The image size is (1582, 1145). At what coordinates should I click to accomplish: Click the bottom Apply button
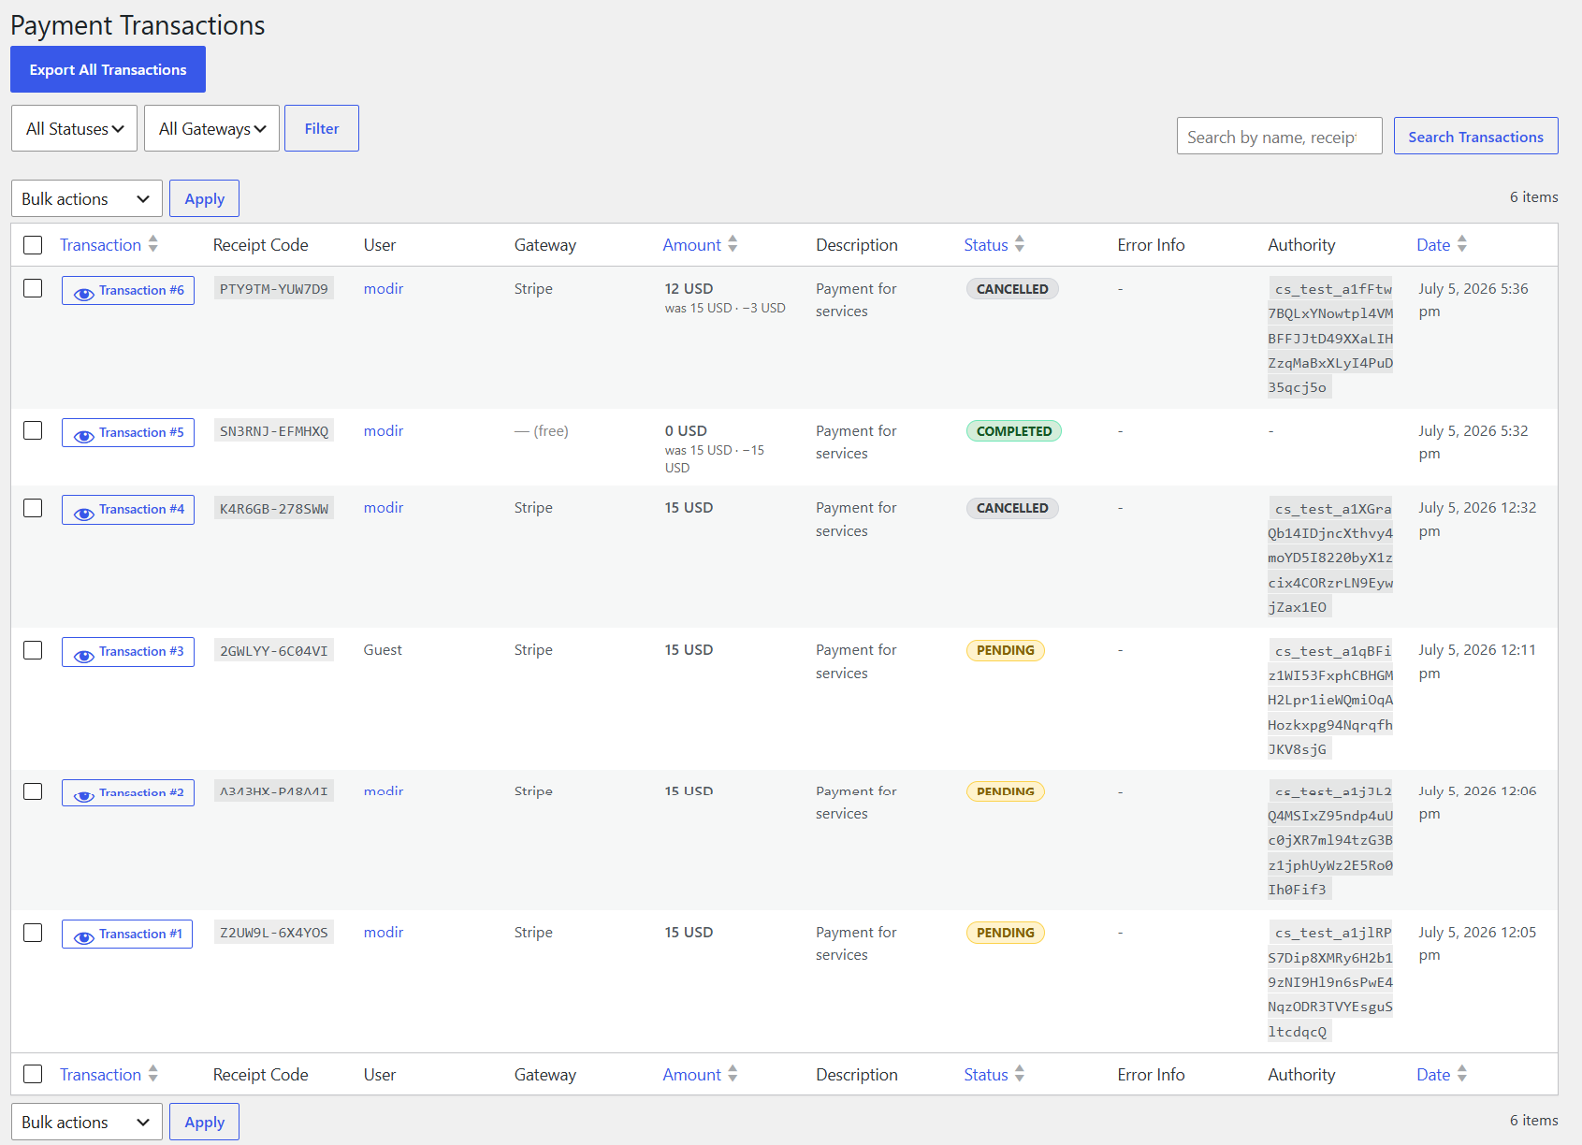204,1122
